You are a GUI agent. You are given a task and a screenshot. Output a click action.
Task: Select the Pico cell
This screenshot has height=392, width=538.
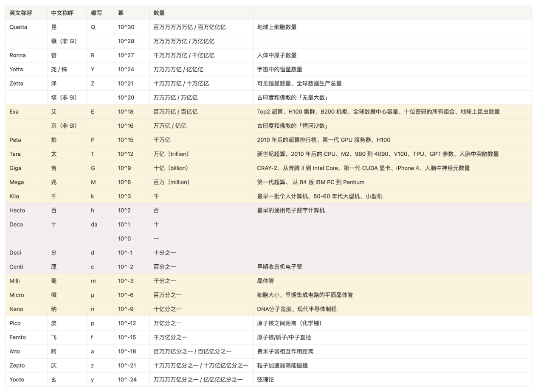(x=26, y=323)
